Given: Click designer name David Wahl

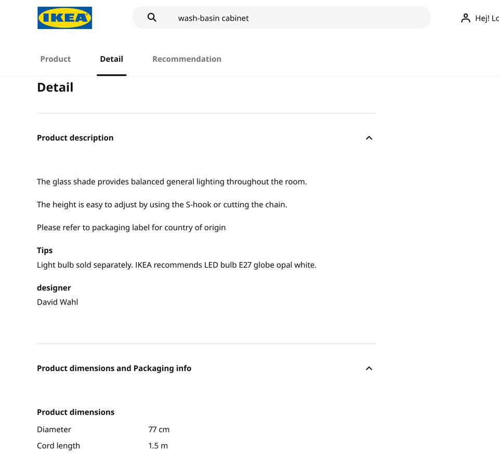Looking at the screenshot, I should coord(58,302).
